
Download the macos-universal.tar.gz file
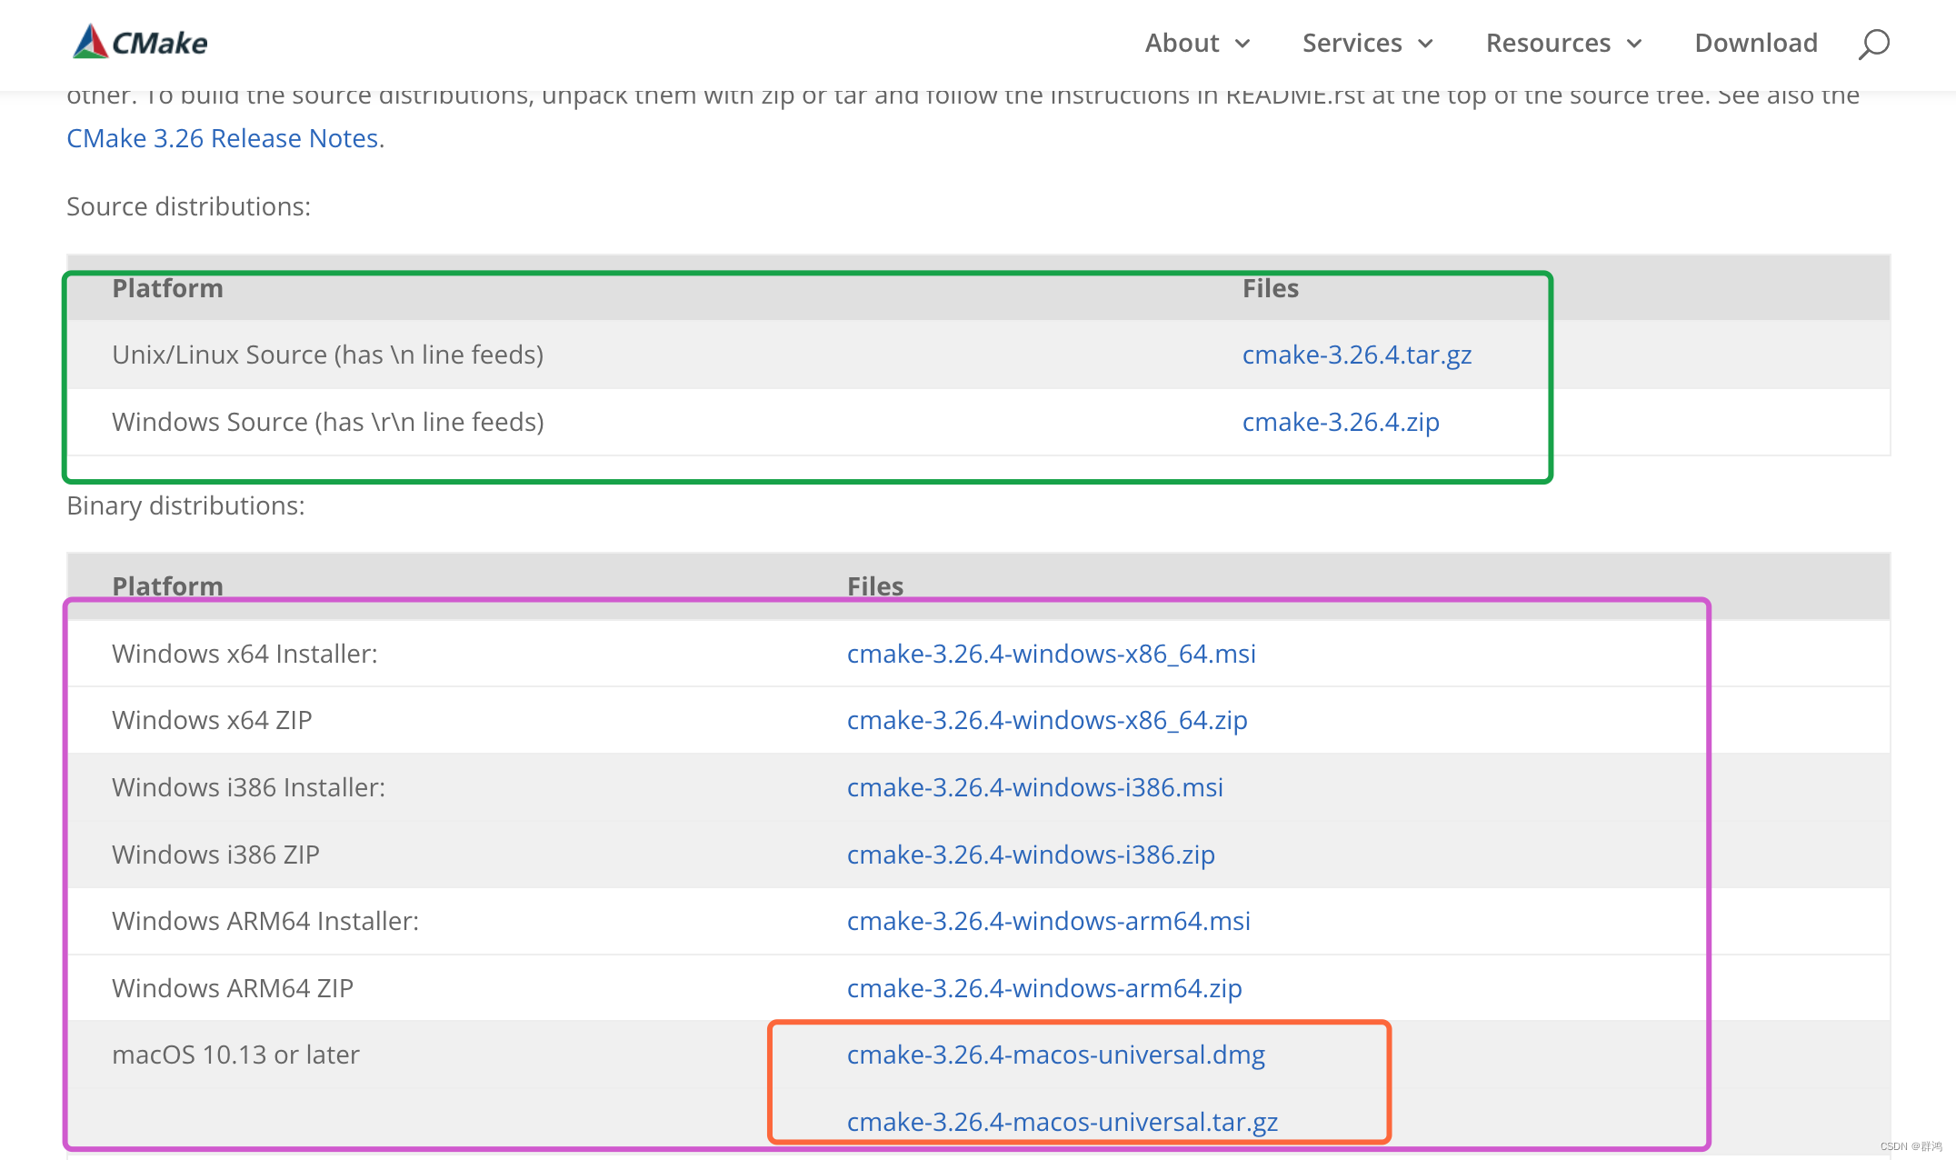[x=1062, y=1122]
